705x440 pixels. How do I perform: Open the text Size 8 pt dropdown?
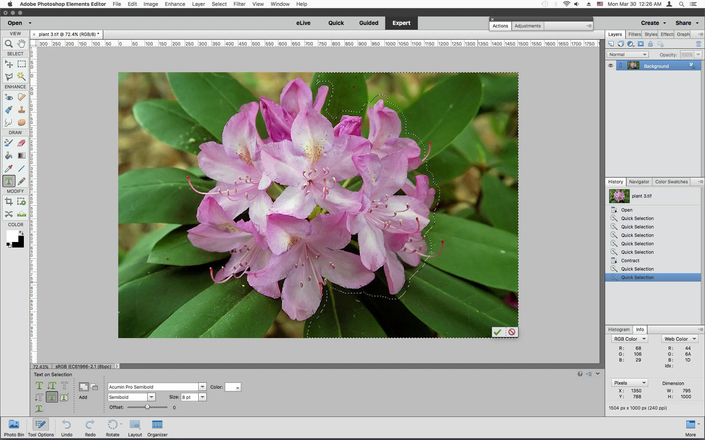pyautogui.click(x=202, y=397)
